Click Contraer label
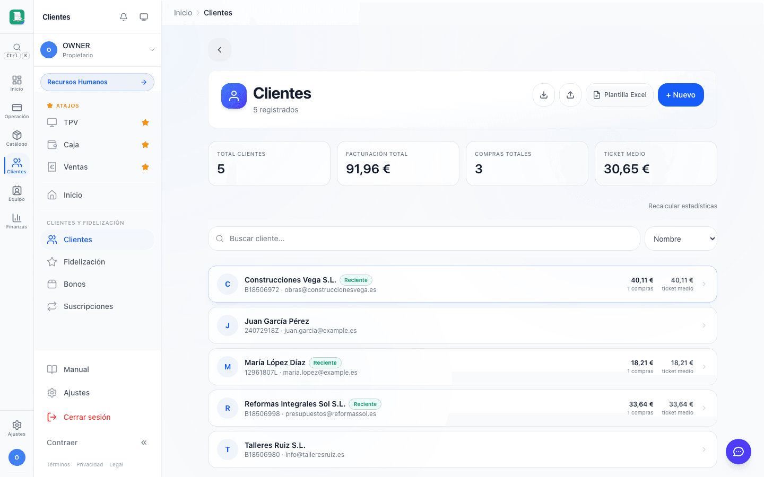Image resolution: width=764 pixels, height=477 pixels. [62, 443]
